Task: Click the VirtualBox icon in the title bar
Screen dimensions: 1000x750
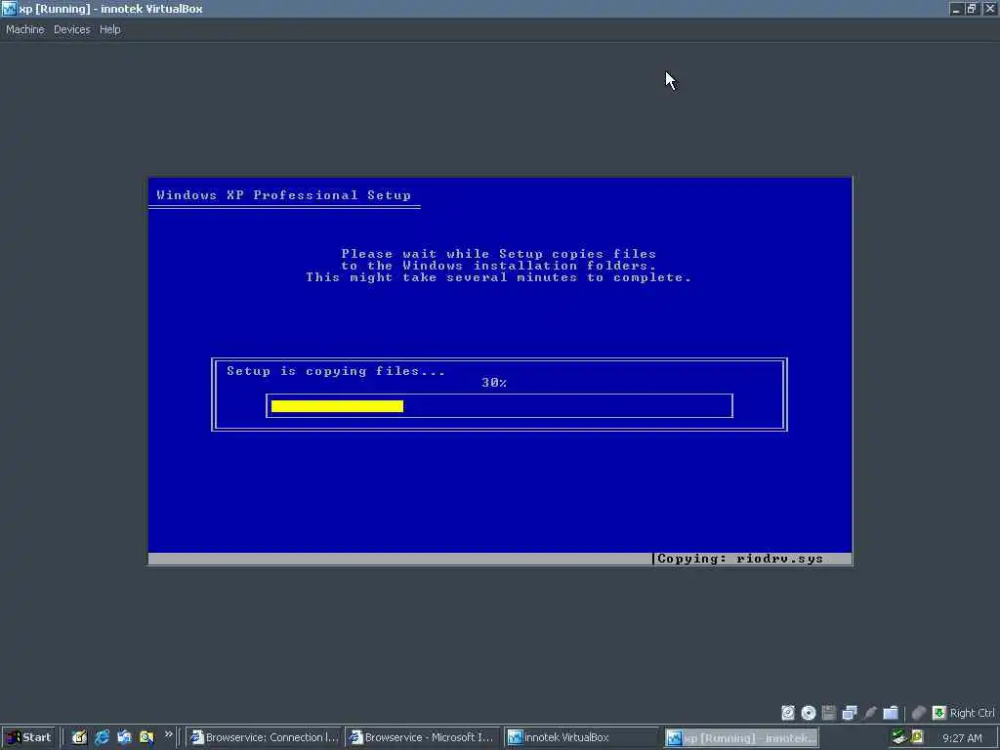Action: click(9, 9)
